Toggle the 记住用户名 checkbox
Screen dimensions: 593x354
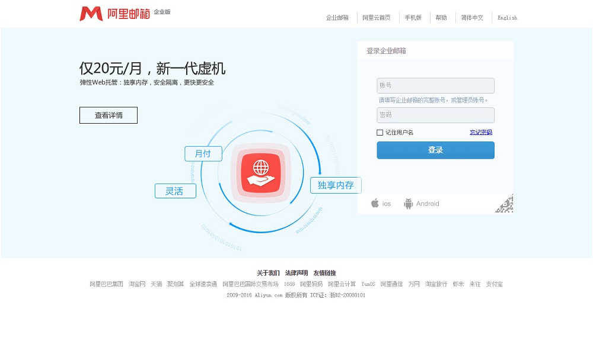point(380,133)
